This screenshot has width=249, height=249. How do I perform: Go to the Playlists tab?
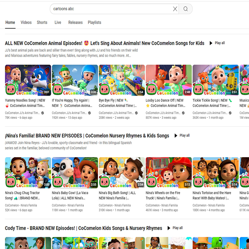coord(94,22)
